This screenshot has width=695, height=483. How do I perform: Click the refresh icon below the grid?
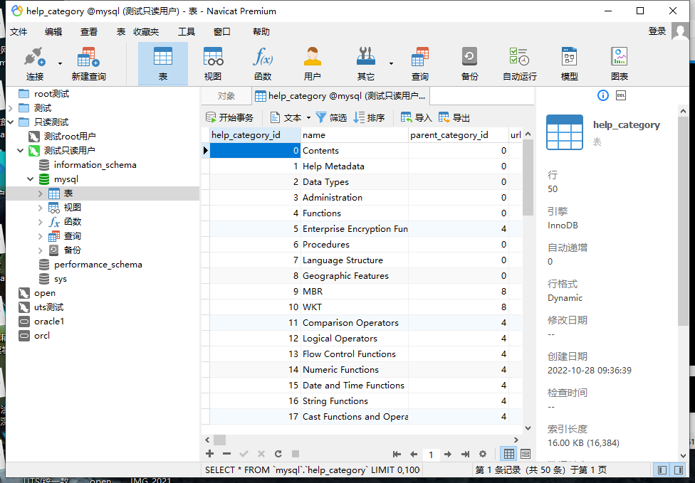278,454
